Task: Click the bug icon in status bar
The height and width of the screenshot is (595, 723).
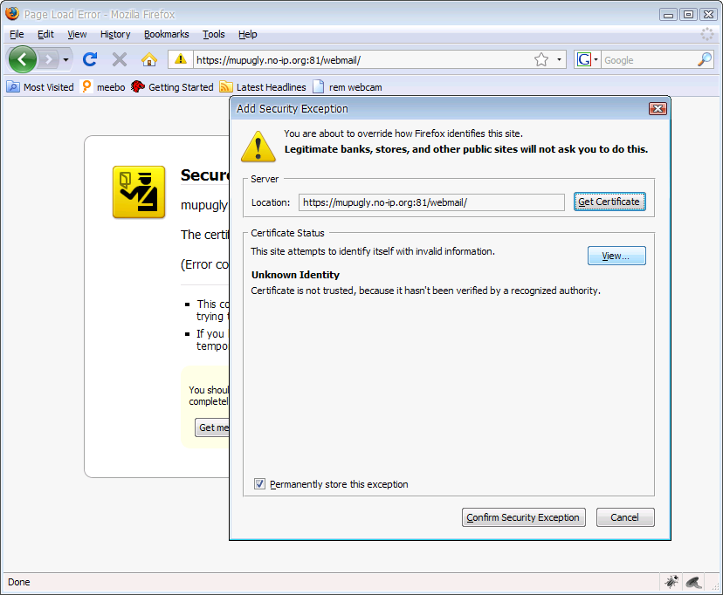Action: pyautogui.click(x=671, y=582)
